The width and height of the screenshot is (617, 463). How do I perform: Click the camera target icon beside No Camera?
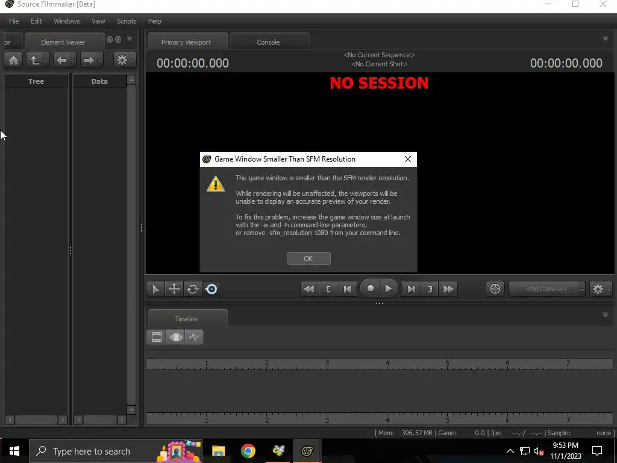[x=495, y=289]
